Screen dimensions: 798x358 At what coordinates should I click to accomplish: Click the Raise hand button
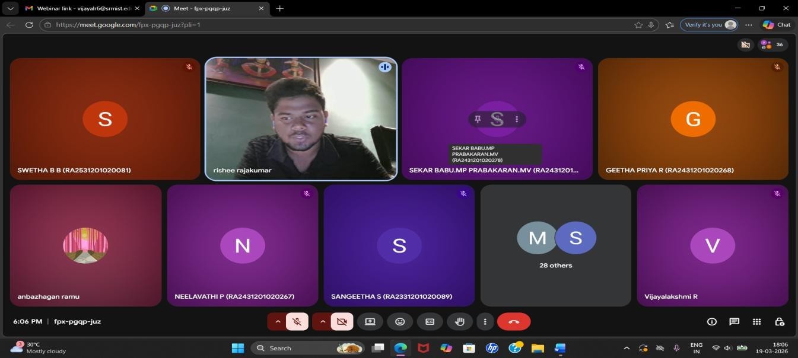pyautogui.click(x=459, y=321)
